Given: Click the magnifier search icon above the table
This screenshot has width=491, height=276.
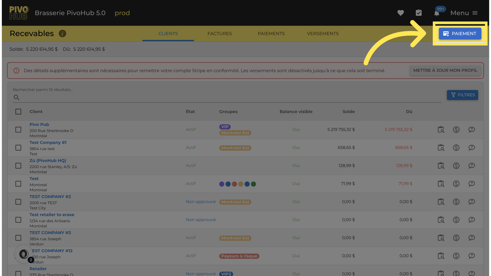Looking at the screenshot, I should point(17,97).
